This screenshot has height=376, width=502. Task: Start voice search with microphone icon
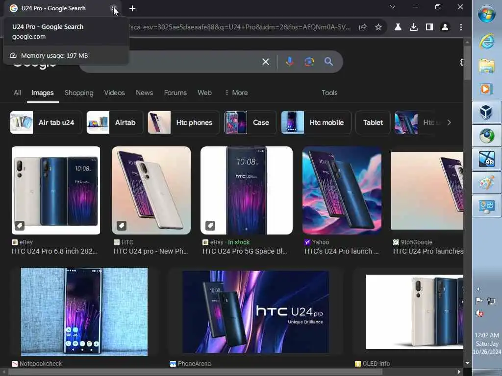tap(290, 62)
